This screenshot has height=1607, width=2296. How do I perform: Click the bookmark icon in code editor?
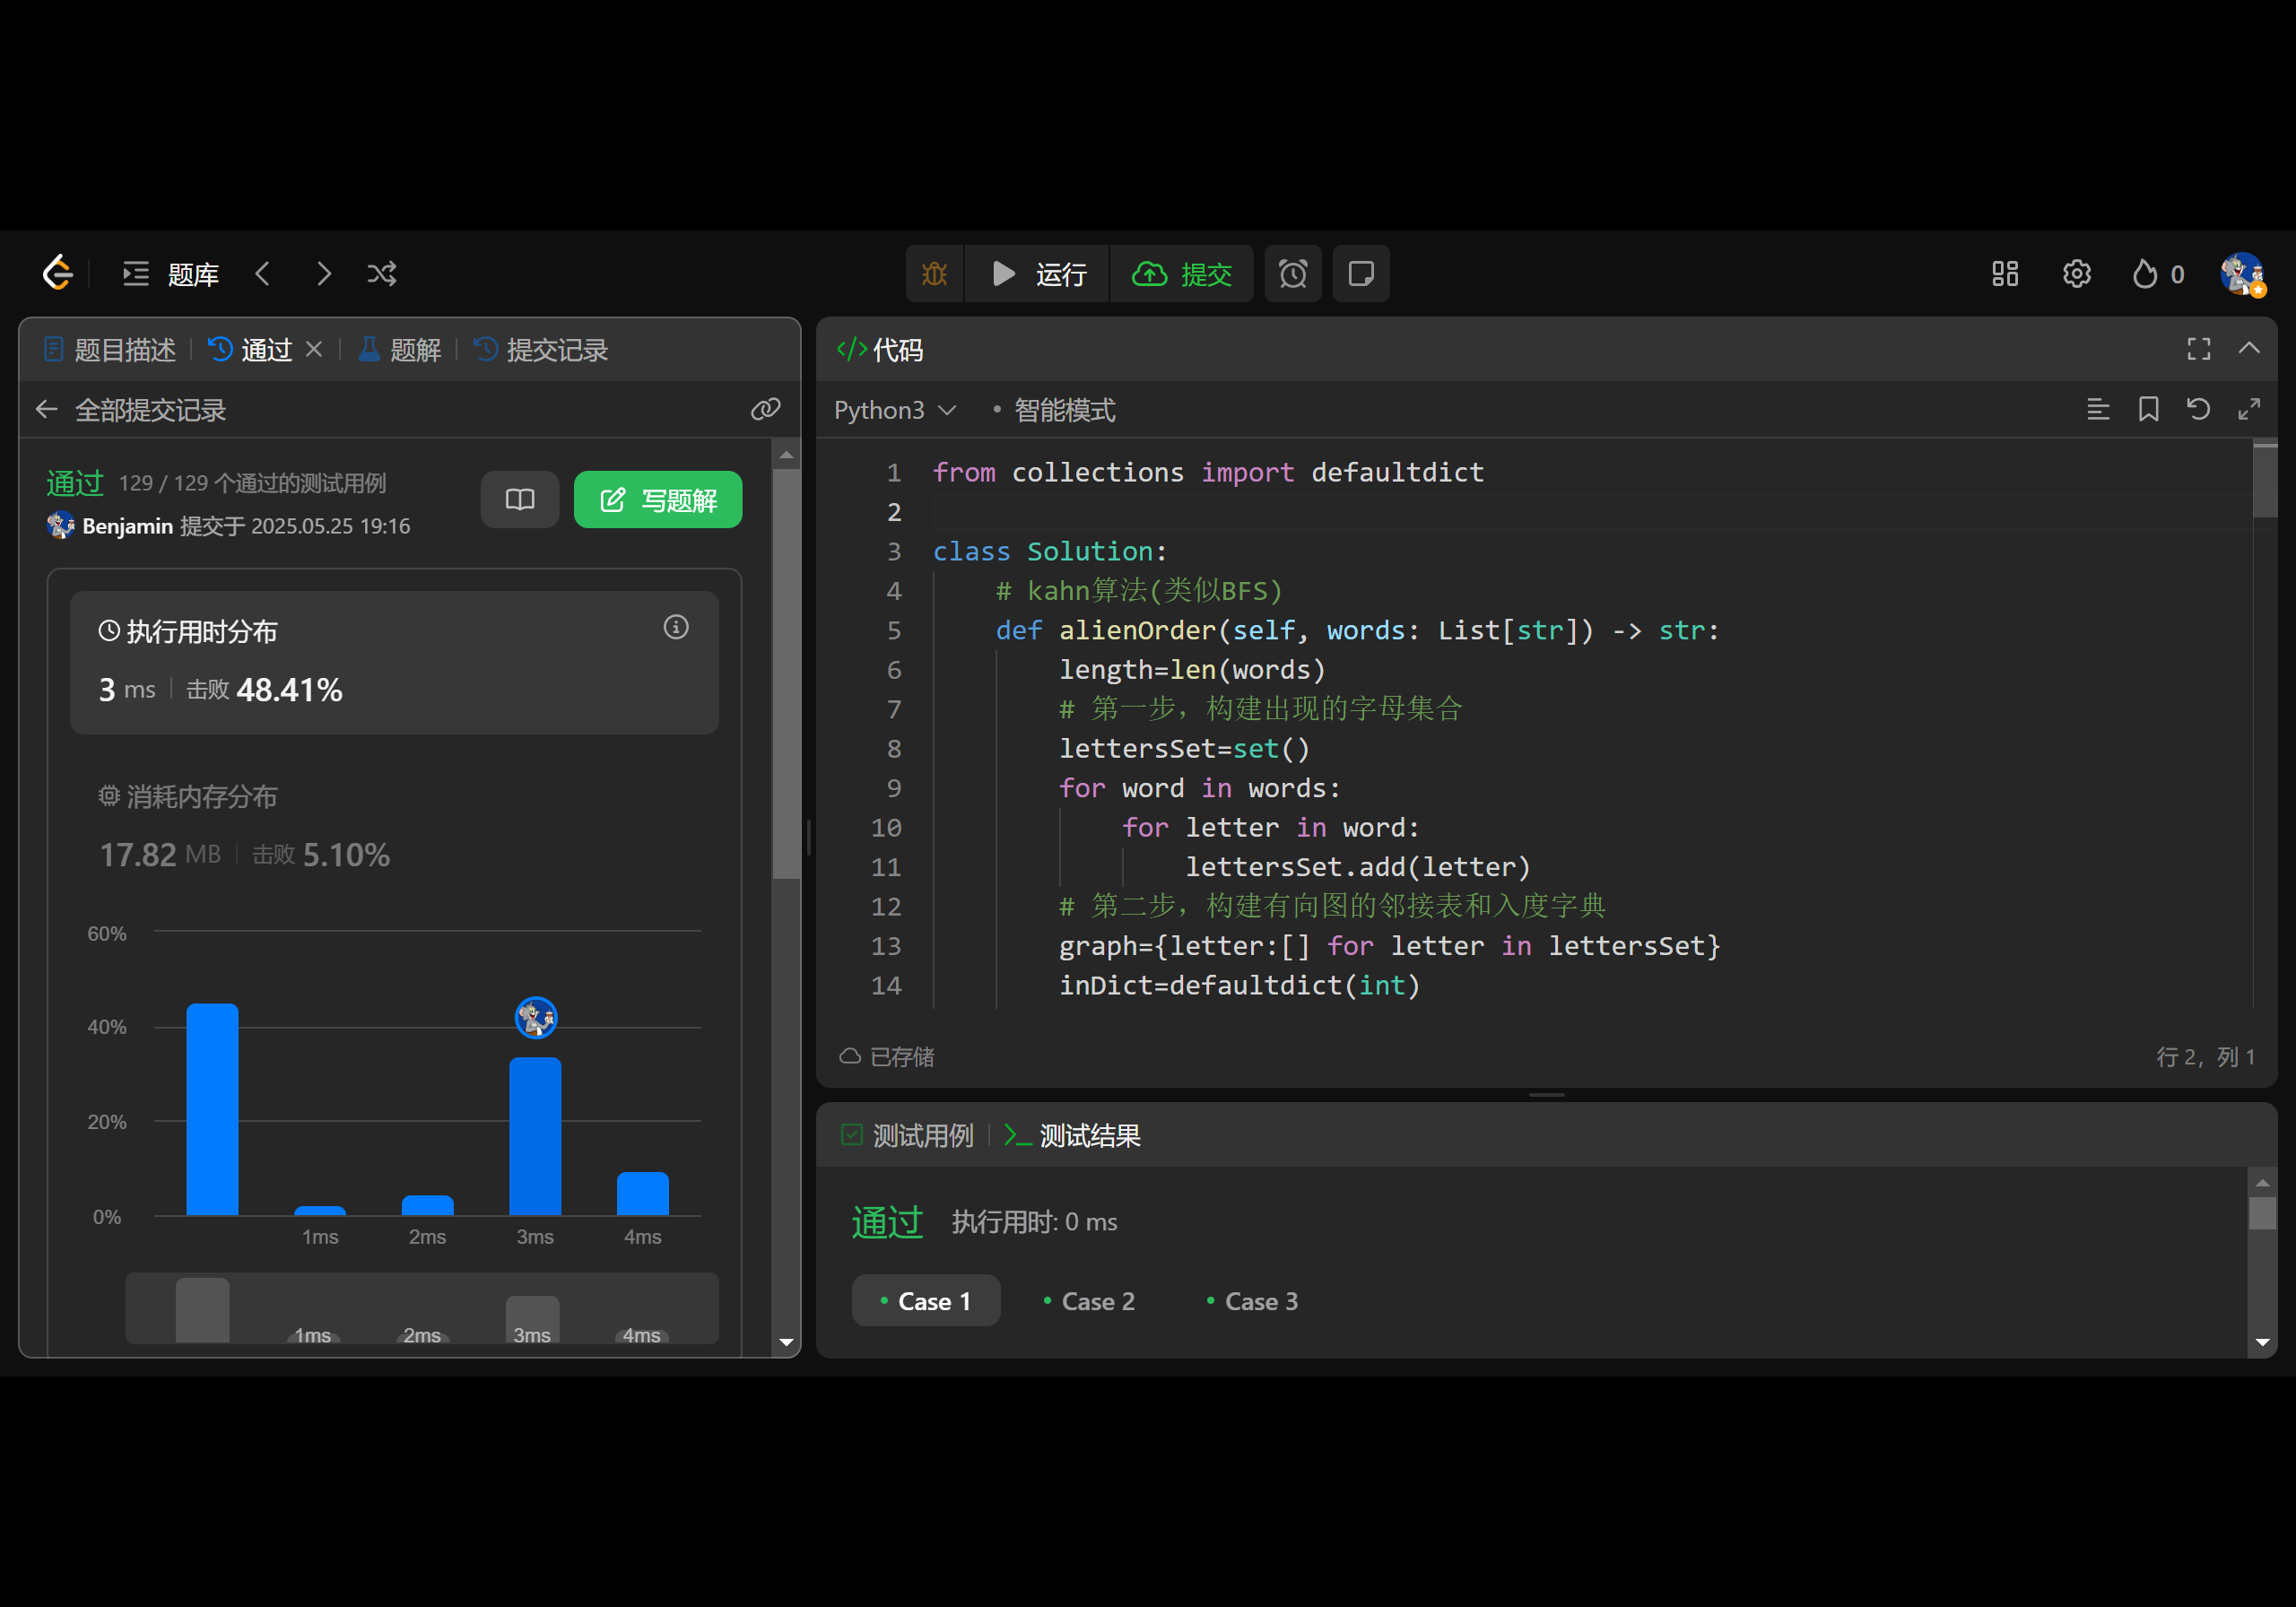(2148, 409)
